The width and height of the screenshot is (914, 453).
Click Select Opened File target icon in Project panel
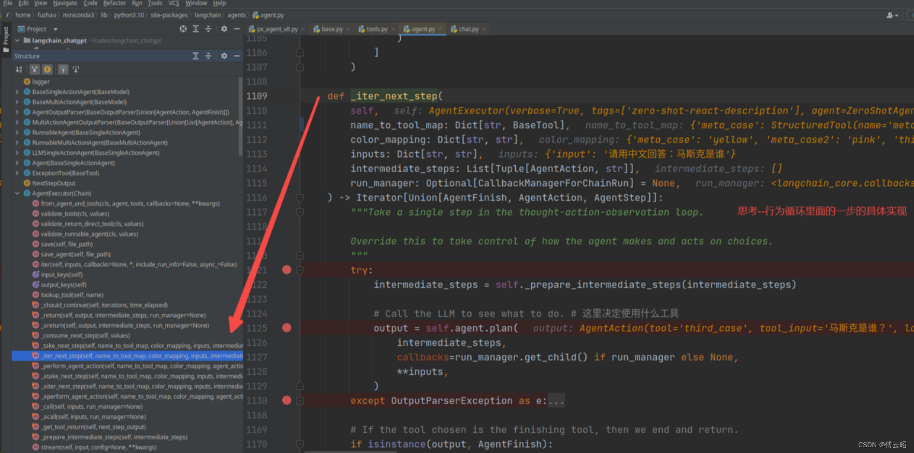click(183, 29)
